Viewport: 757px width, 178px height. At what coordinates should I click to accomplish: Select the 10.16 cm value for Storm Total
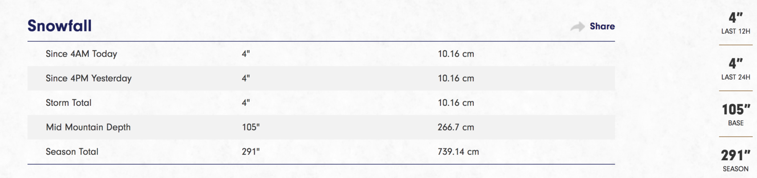(456, 103)
